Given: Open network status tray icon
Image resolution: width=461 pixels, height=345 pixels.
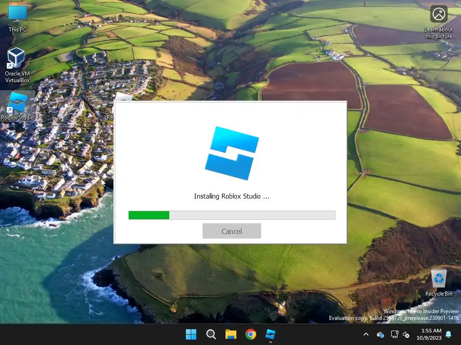Looking at the screenshot, I should [x=394, y=334].
